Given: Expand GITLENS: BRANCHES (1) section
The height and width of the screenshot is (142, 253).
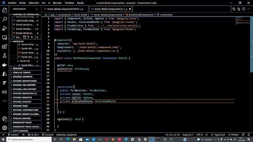Looking at the screenshot, I should 25,93.
